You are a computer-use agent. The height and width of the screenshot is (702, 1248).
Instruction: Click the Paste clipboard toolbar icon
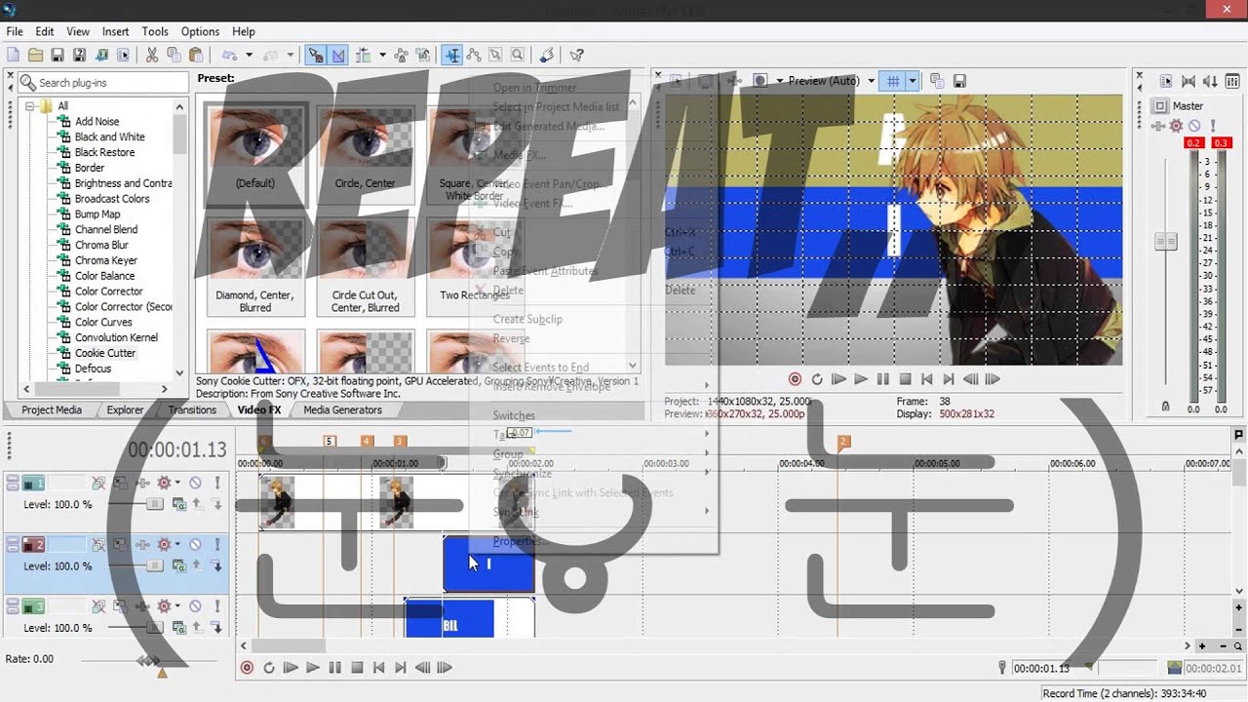196,56
